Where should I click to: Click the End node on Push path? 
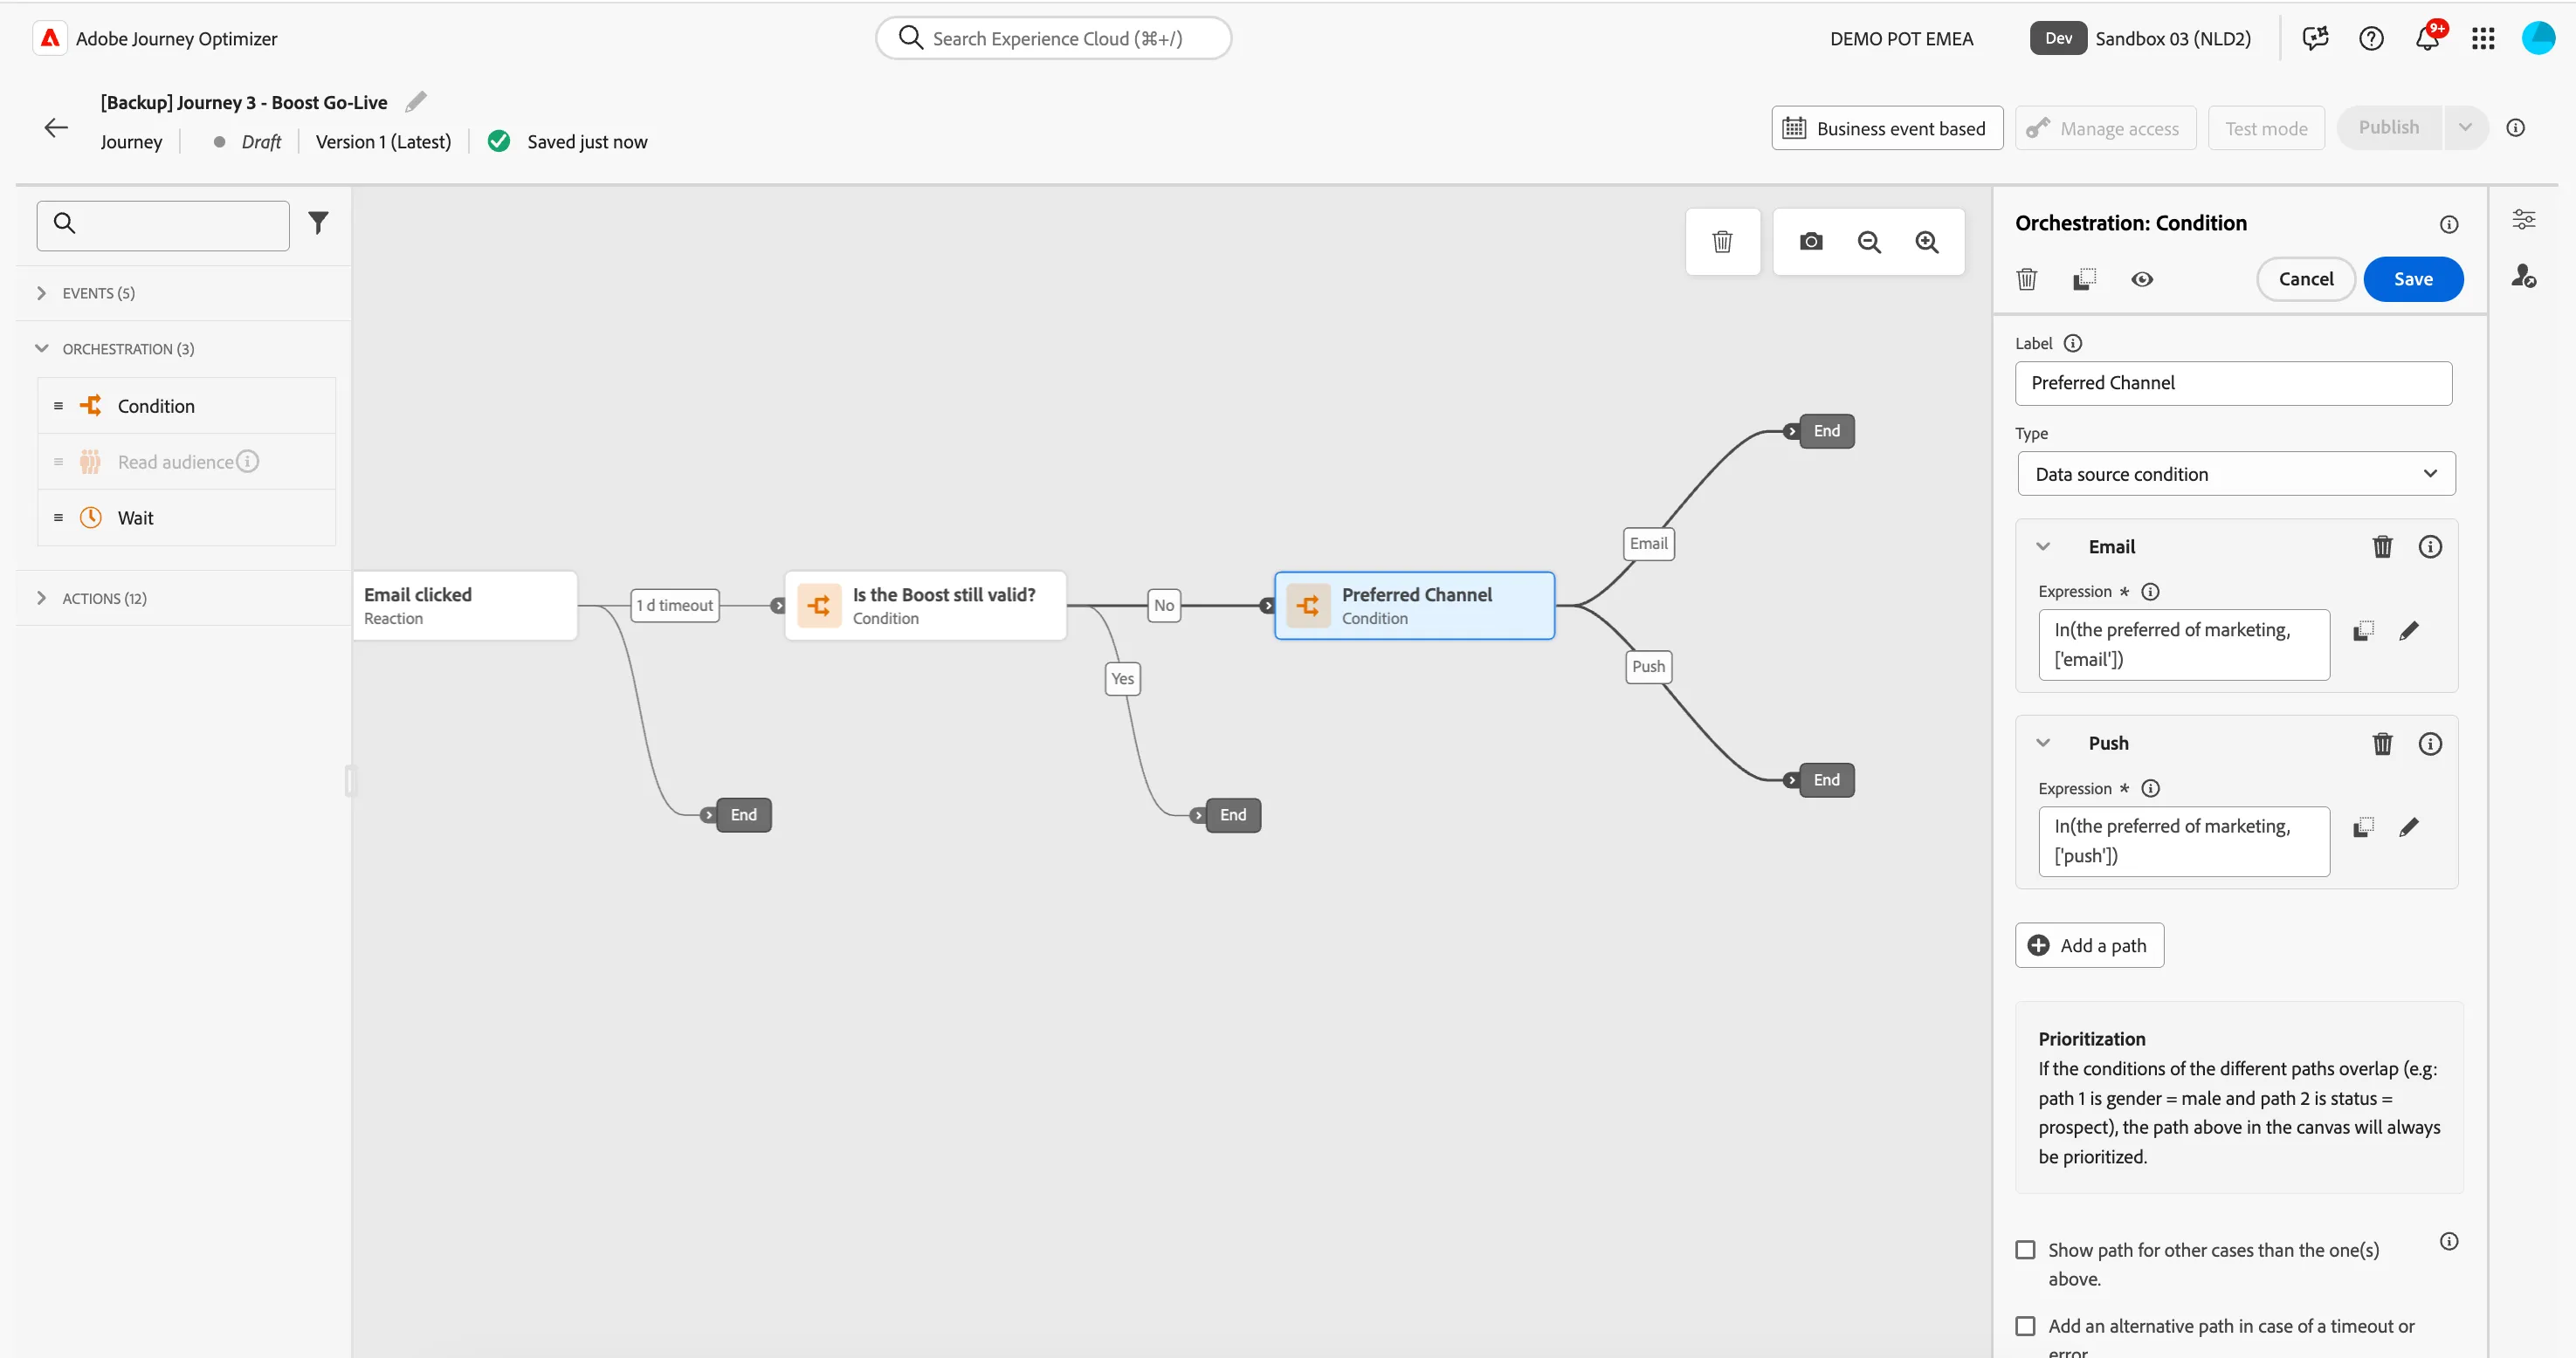(1826, 780)
